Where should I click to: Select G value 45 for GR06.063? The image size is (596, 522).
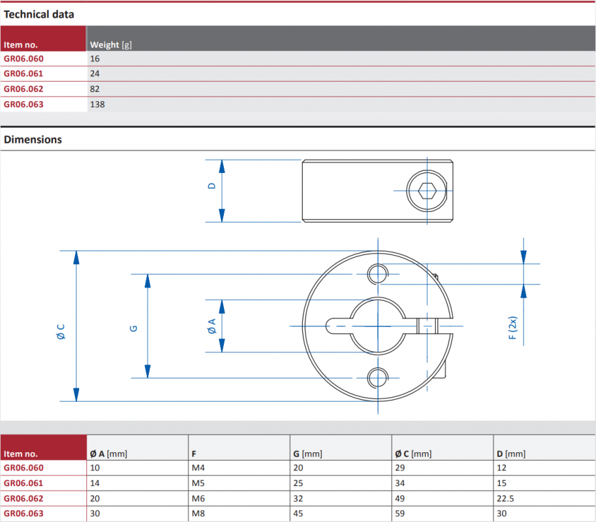click(298, 514)
